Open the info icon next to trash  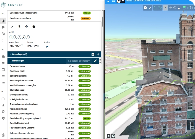27,27
